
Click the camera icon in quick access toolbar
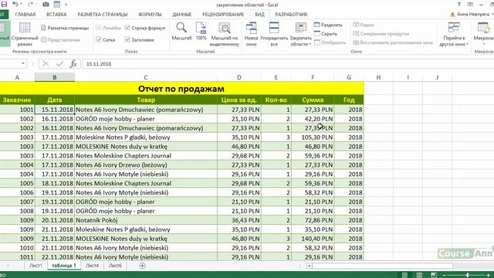[46, 5]
